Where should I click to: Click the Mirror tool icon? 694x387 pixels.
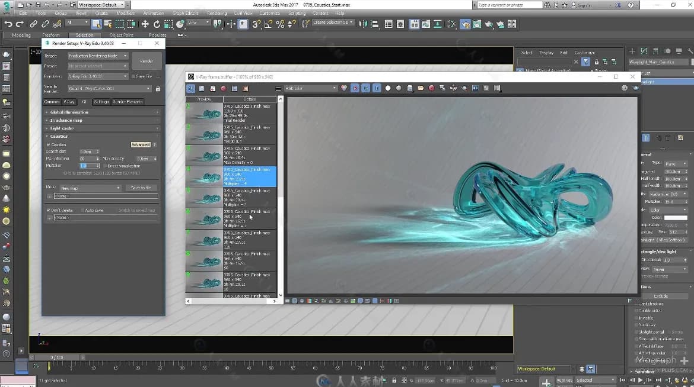click(363, 24)
